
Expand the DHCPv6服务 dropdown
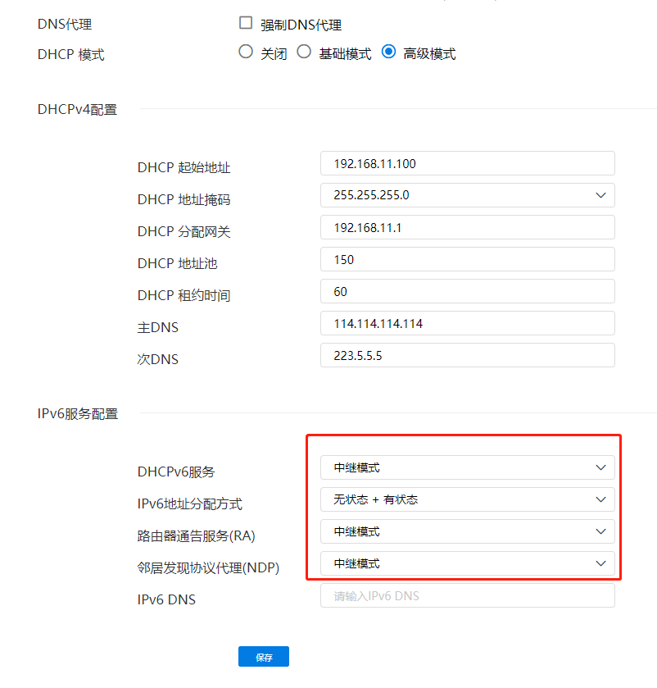pyautogui.click(x=467, y=467)
